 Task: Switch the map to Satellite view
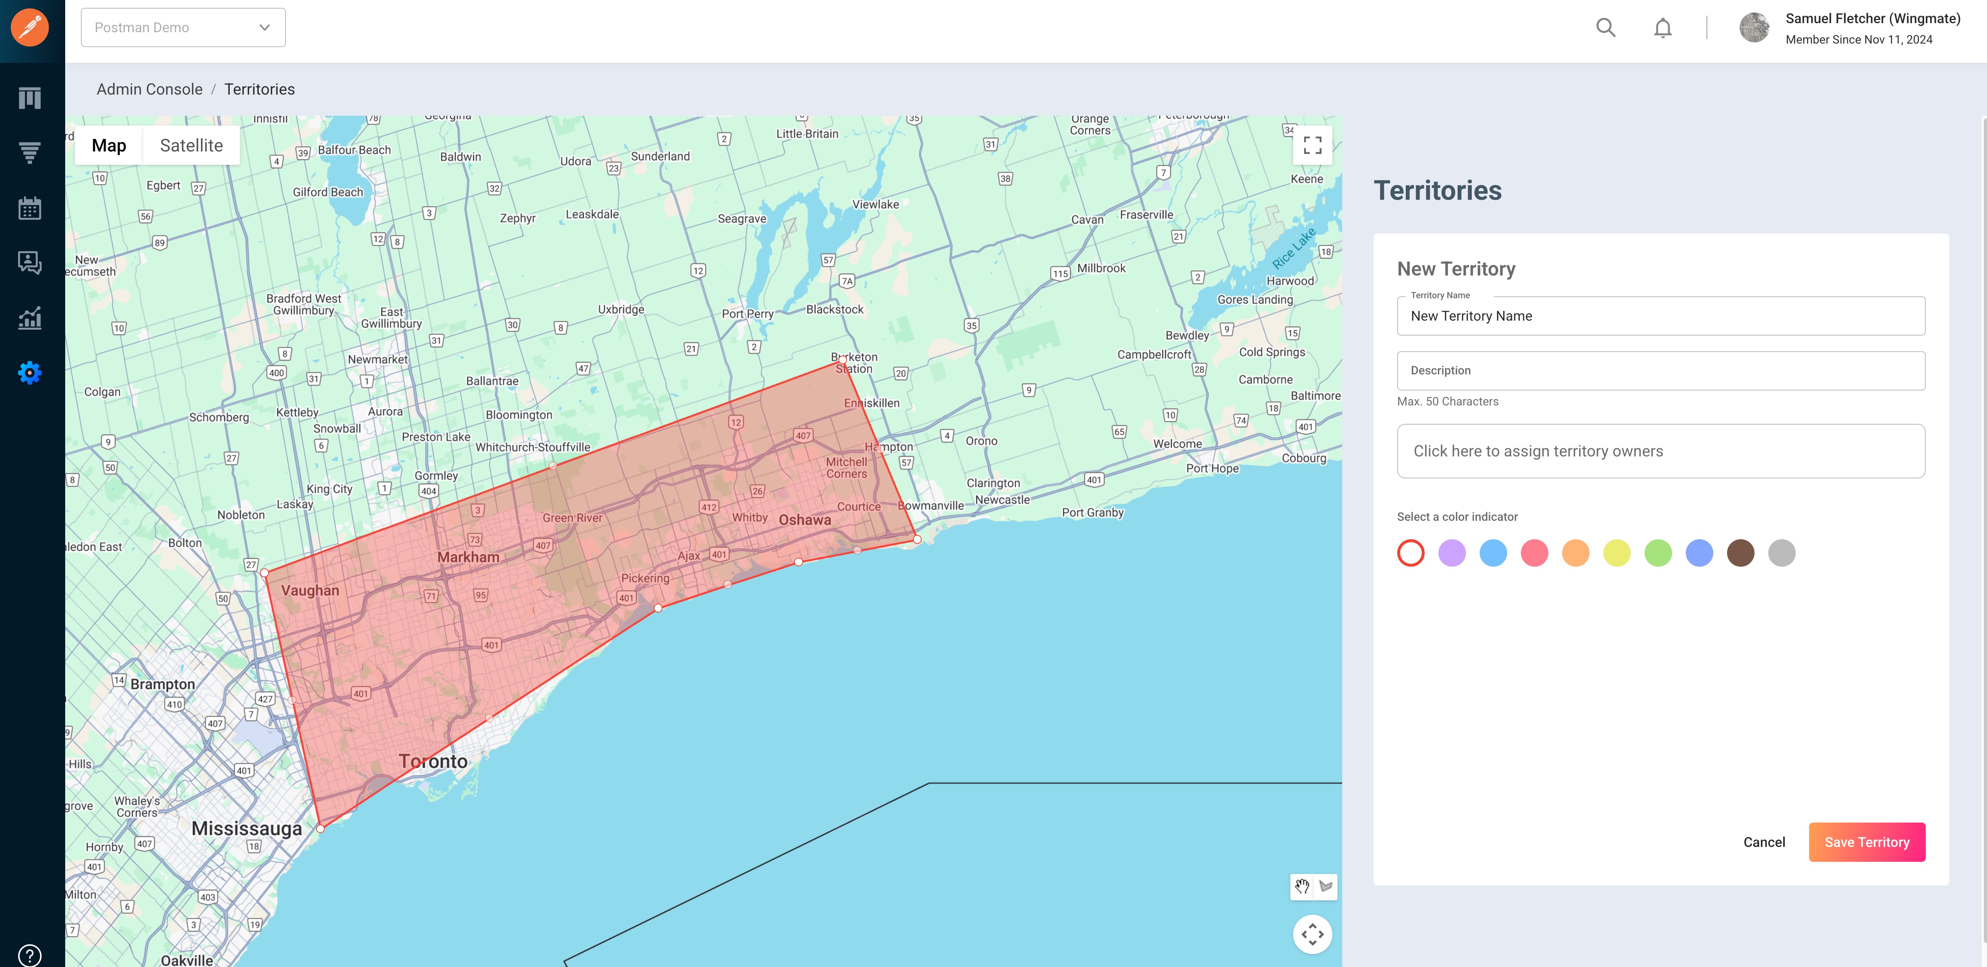point(191,146)
